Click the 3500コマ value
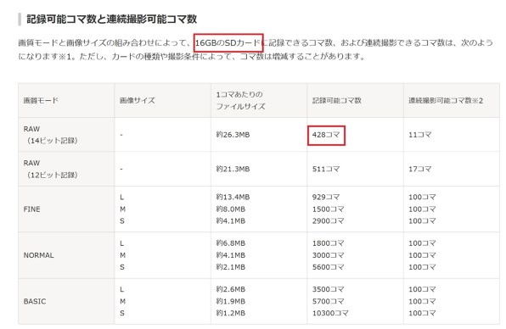Screen dimensions: 506x329 (x=328, y=289)
